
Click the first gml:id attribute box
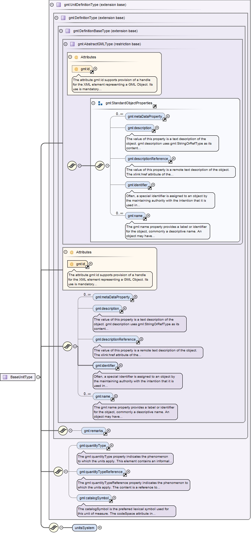pos(82,69)
